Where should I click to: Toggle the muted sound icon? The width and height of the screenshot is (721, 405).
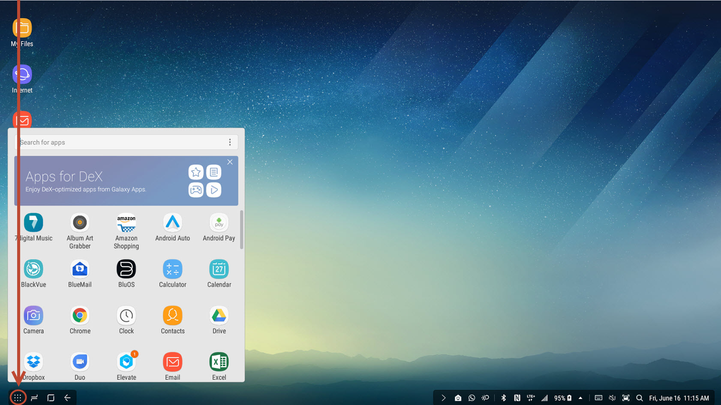(612, 398)
